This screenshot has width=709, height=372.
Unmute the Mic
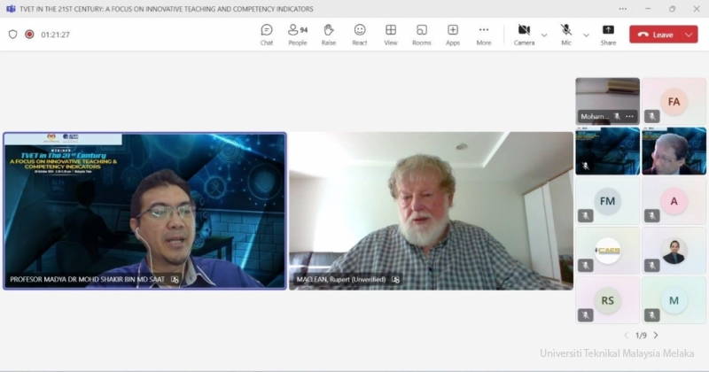click(x=566, y=34)
